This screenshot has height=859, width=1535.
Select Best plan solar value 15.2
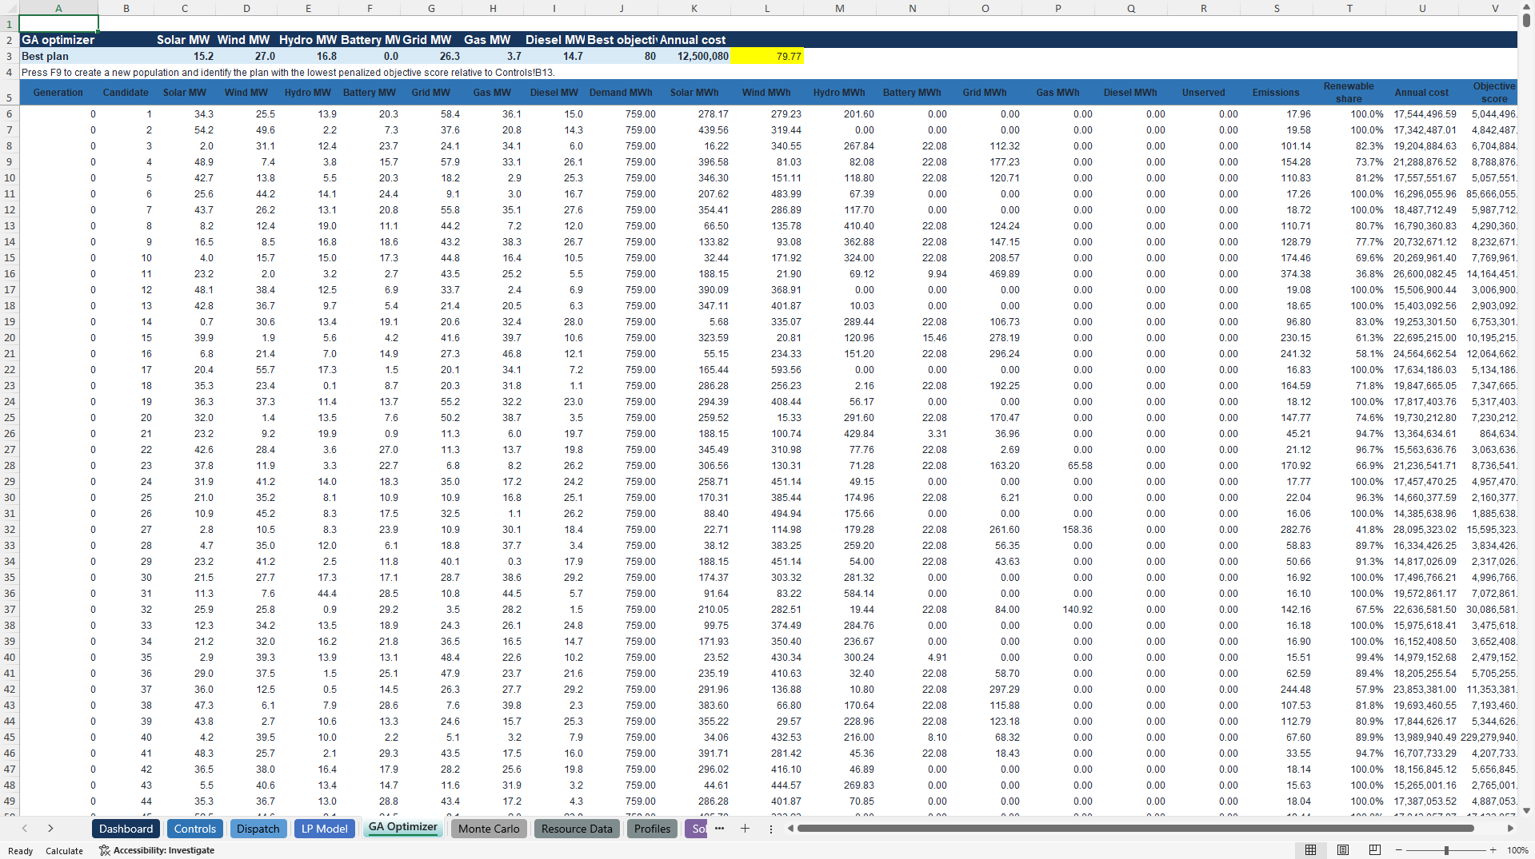click(185, 57)
